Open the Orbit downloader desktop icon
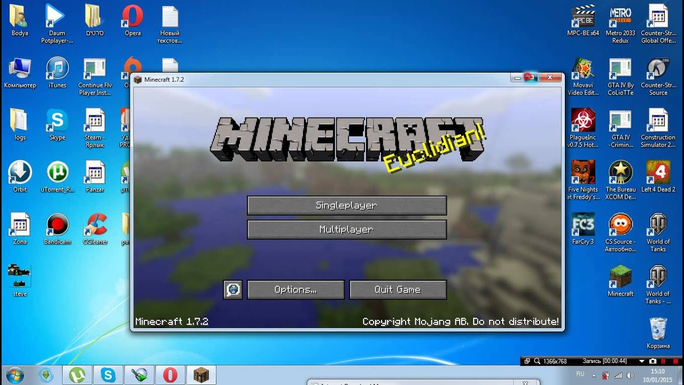Viewport: 684px width, 385px height. [x=20, y=177]
